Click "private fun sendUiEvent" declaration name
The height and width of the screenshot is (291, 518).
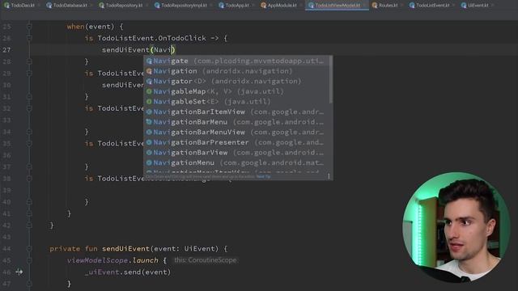(125, 249)
